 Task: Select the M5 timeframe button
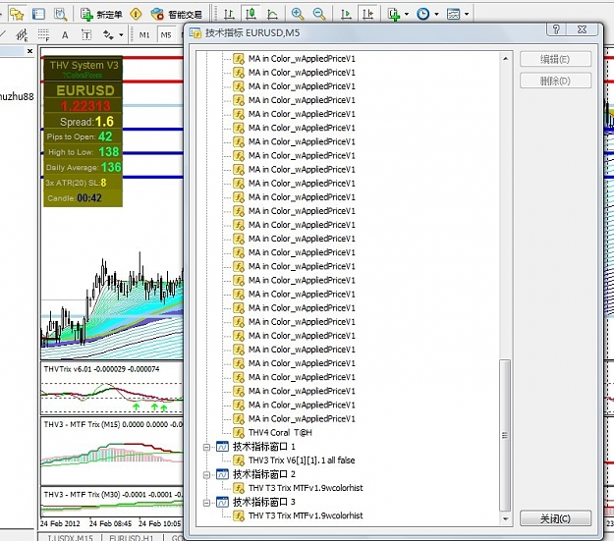(166, 35)
